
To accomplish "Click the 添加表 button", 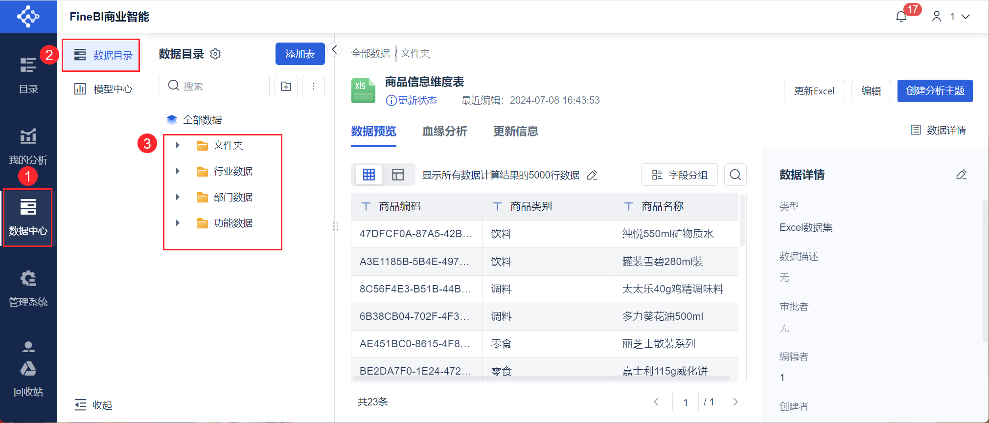I will point(300,54).
